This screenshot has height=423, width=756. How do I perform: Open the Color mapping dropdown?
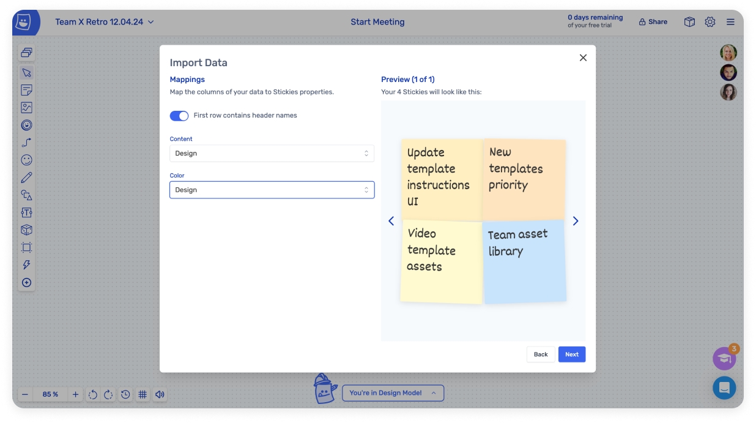tap(272, 190)
